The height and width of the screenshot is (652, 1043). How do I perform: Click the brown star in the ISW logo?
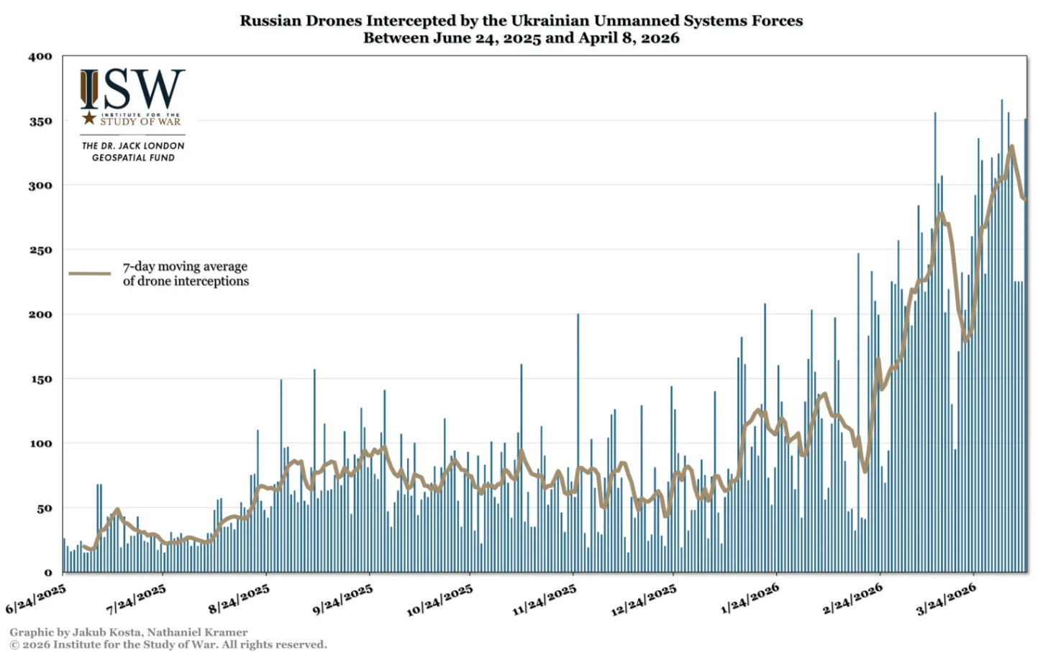[89, 118]
